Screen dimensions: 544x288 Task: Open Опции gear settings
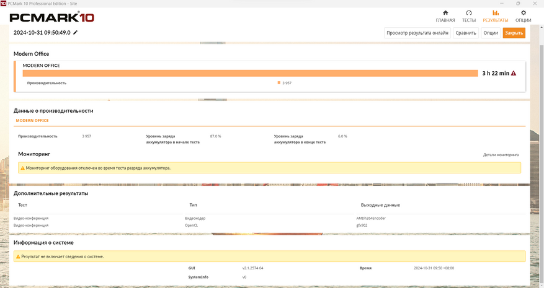click(x=524, y=15)
